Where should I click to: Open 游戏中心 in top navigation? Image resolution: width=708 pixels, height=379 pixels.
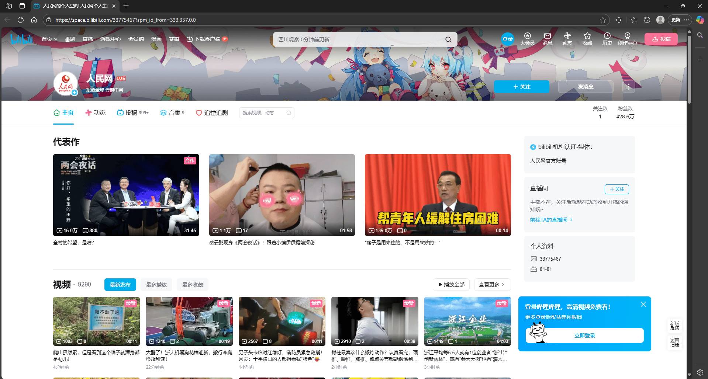pyautogui.click(x=111, y=39)
